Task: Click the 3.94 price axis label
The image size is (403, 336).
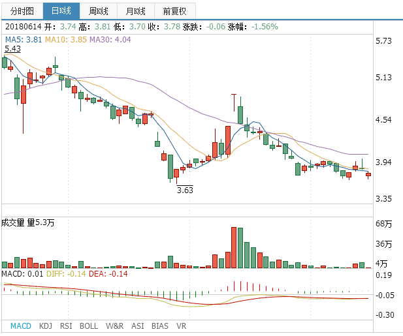Action: coord(383,162)
